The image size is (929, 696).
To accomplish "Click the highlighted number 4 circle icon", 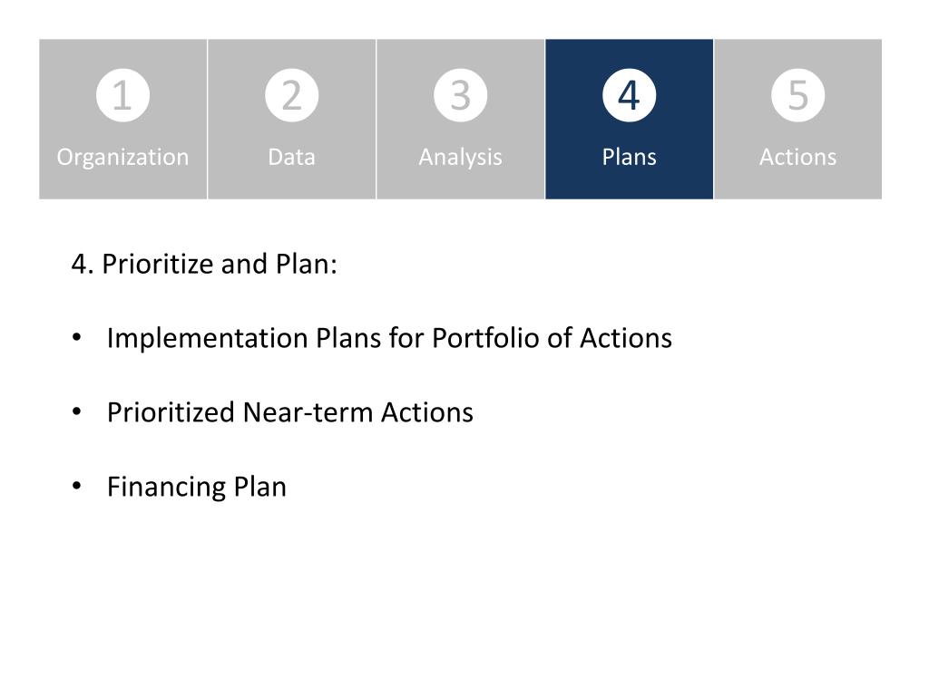I will pos(630,95).
